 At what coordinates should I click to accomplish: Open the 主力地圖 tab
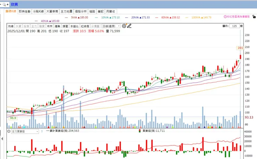coord(66,11)
